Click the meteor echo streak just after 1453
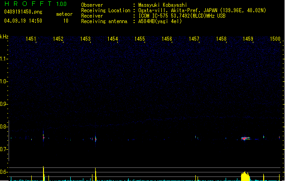The height and width of the screenshot is (181, 285). [96, 139]
